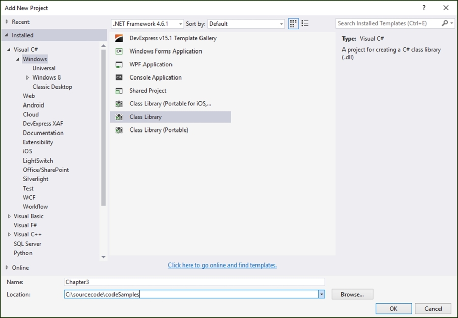Close the Add New Project dialog
The width and height of the screenshot is (458, 318).
click(446, 8)
